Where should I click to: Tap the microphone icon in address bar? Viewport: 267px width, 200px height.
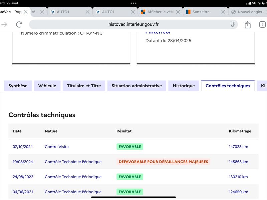point(232,24)
